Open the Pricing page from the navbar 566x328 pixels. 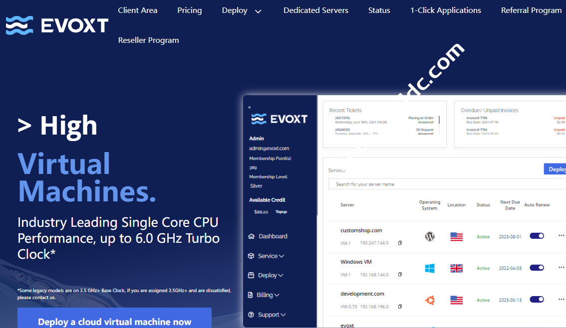(x=190, y=10)
